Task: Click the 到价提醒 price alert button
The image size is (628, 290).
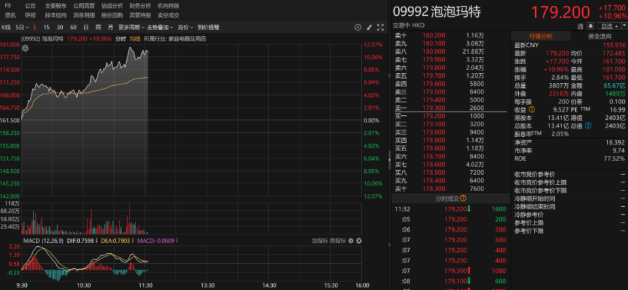Action: tap(208, 27)
